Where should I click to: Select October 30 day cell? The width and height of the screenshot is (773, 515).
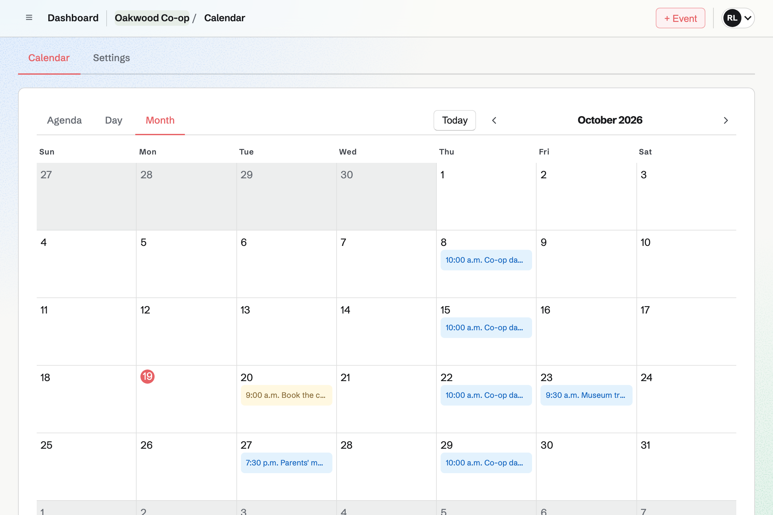[586, 467]
